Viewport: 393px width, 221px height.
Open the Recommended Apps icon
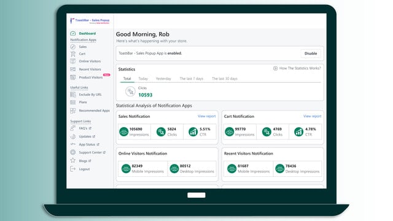click(73, 110)
